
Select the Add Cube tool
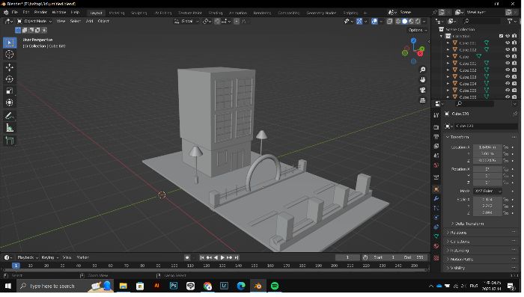click(x=10, y=141)
